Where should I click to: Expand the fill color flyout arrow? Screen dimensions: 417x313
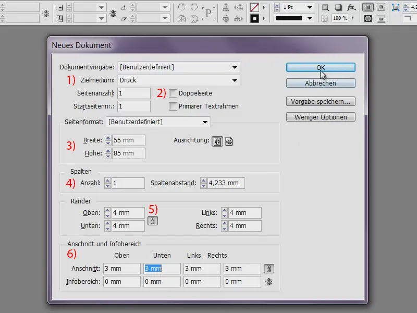pos(264,7)
